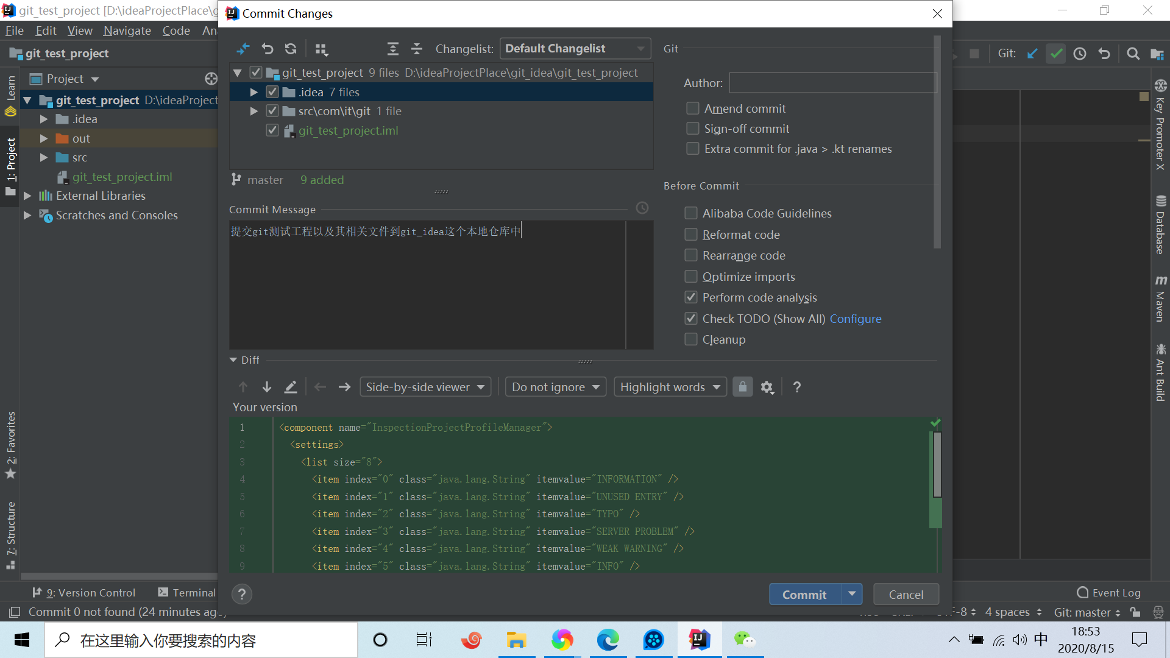Enable Optimize imports checkbox

(691, 277)
